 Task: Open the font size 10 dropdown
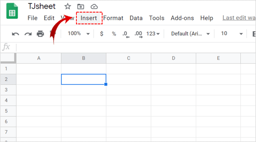232,33
